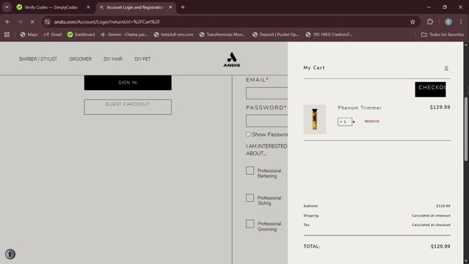The width and height of the screenshot is (469, 264).
Task: Close the My Cart panel
Action: (x=446, y=68)
